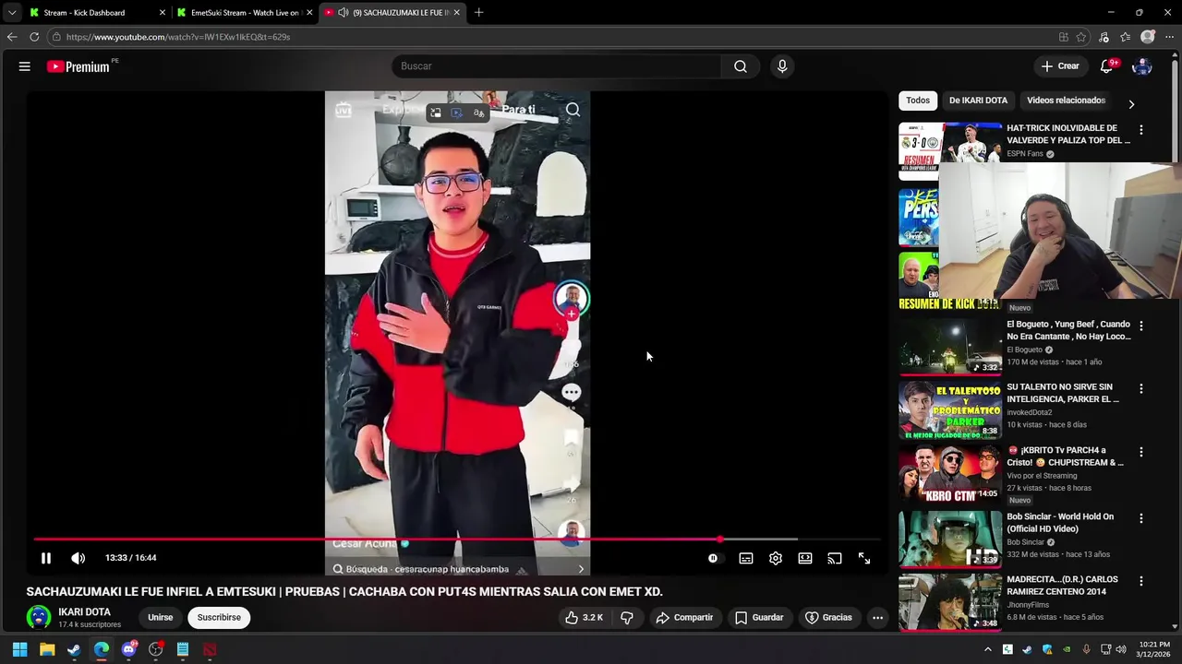Open Windows Start menu

[x=19, y=650]
